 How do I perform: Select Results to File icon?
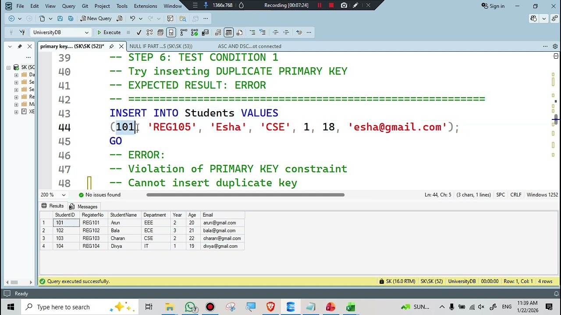pyautogui.click(x=239, y=32)
